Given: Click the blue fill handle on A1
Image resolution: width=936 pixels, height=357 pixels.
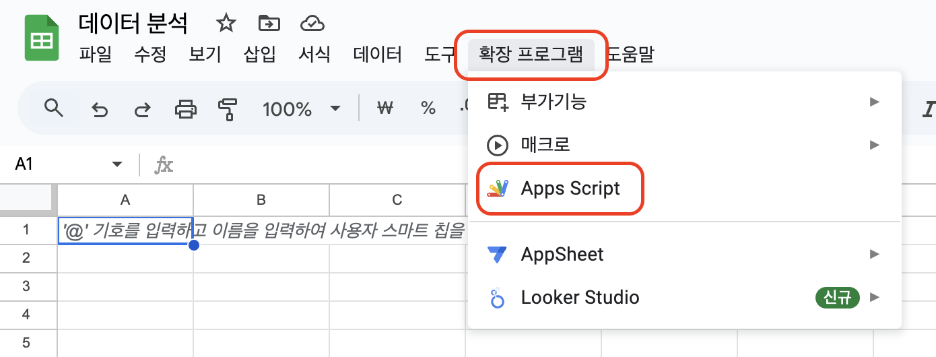Looking at the screenshot, I should [x=194, y=245].
